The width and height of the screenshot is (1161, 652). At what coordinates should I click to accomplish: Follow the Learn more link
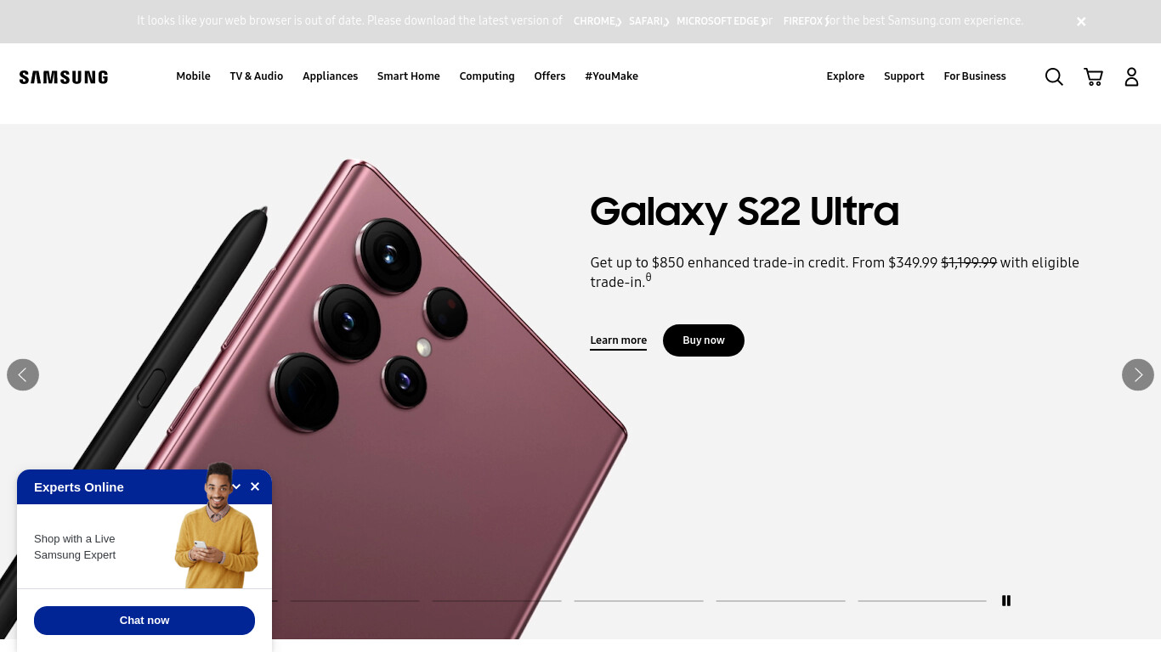[x=619, y=340]
